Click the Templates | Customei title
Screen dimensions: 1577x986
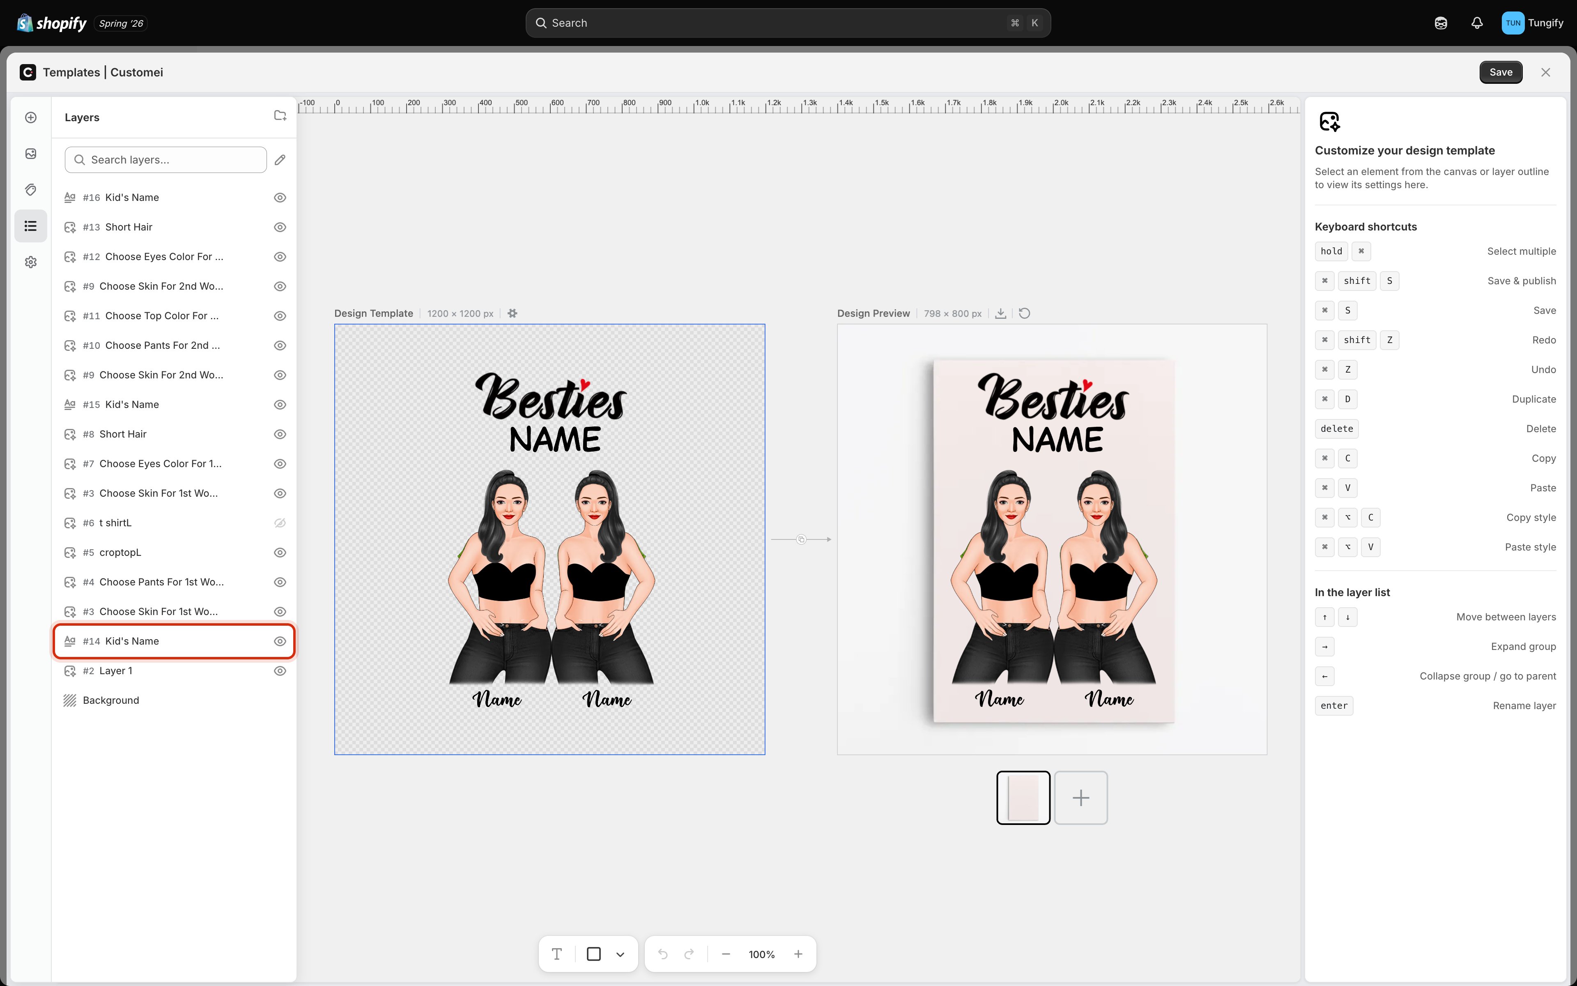[103, 72]
